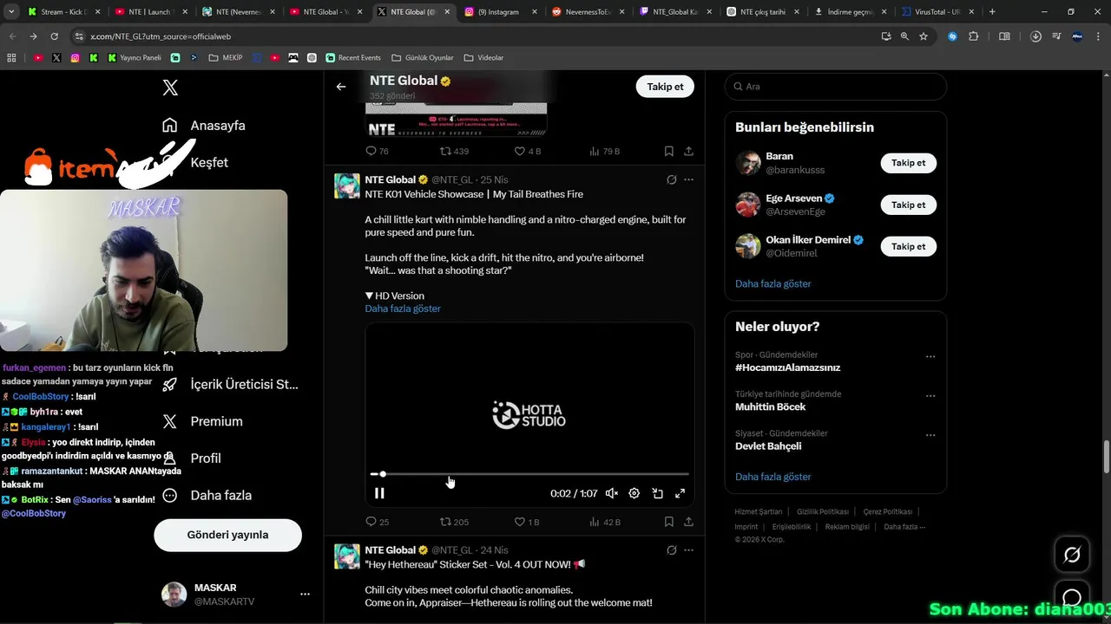Like the post with 4 B likes
The height and width of the screenshot is (624, 1111).
pos(528,151)
